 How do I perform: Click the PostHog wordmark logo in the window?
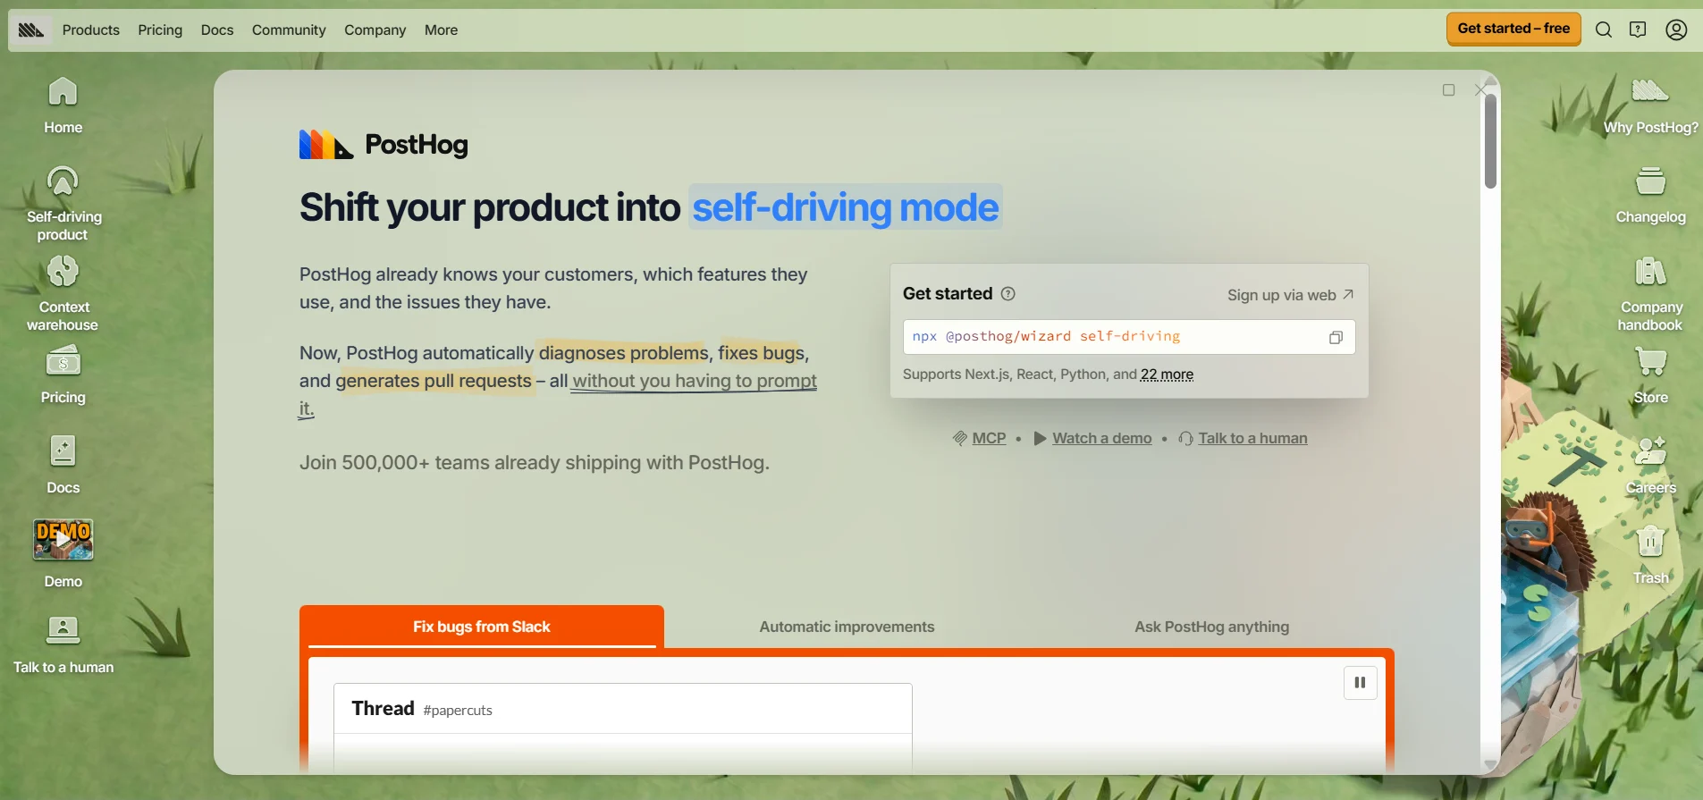[x=384, y=144]
